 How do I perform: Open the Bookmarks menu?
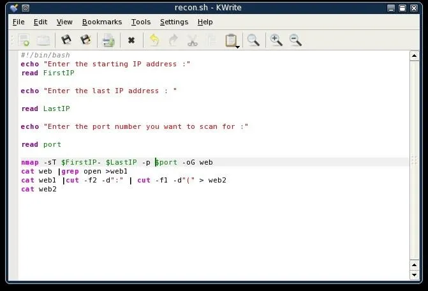coord(102,22)
